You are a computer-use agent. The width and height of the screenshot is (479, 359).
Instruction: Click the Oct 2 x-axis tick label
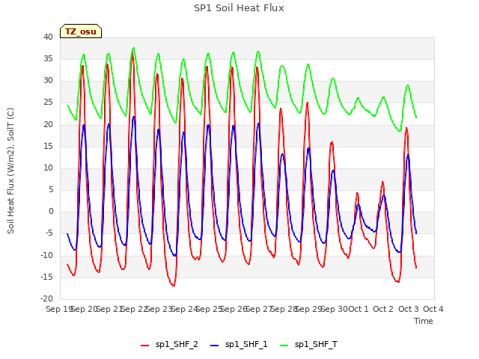click(x=383, y=309)
